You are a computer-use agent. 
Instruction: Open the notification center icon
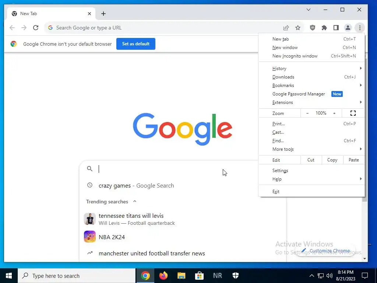click(x=365, y=276)
